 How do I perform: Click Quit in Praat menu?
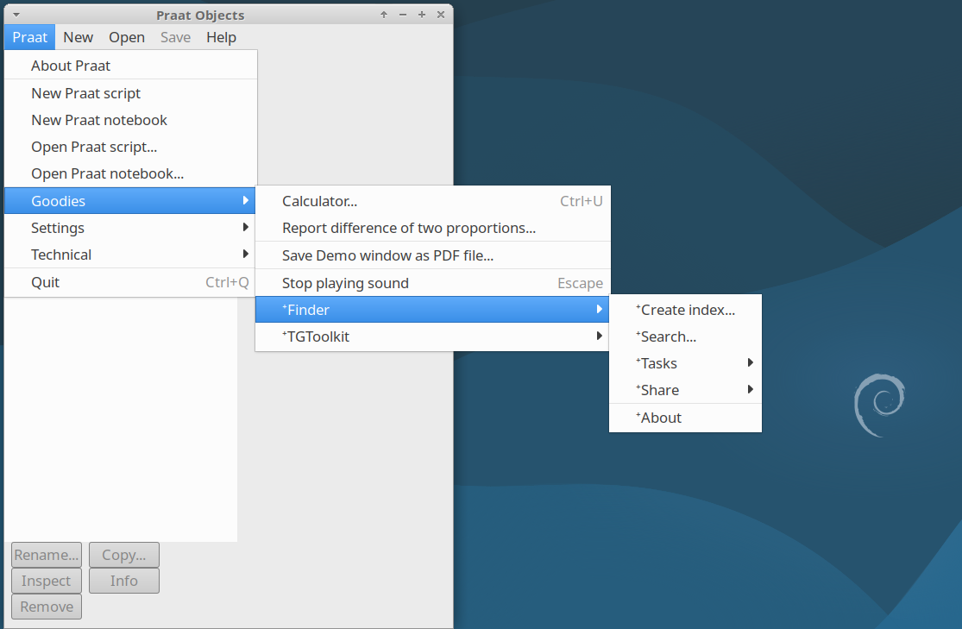(130, 282)
